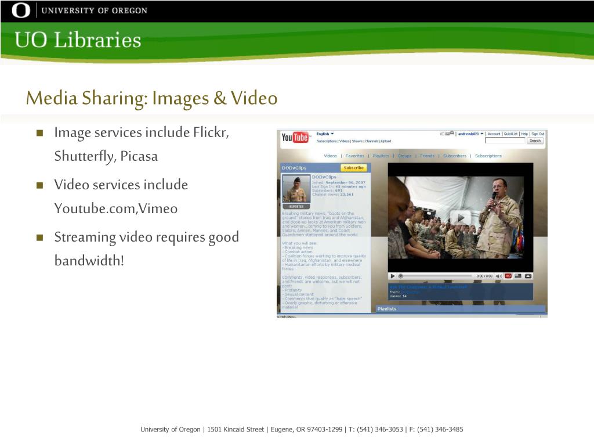The image size is (594, 446).
Task: Mute the video with the speaker icon
Action: click(498, 276)
